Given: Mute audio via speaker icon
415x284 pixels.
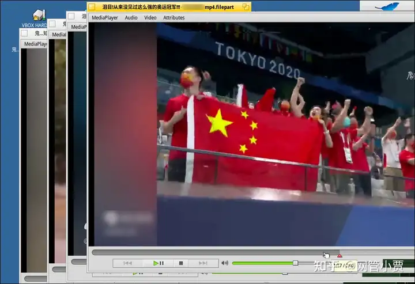Looking at the screenshot, I should point(225,263).
